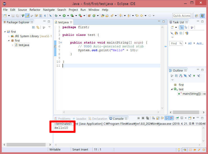Click the Java perspective icon at top right
The image size is (208, 154).
tap(203, 16)
